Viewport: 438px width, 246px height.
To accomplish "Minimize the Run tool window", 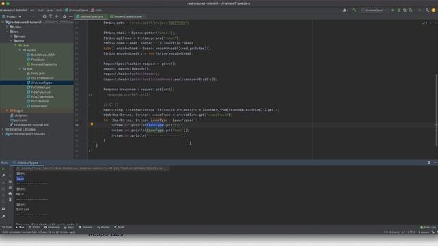I will (435, 163).
